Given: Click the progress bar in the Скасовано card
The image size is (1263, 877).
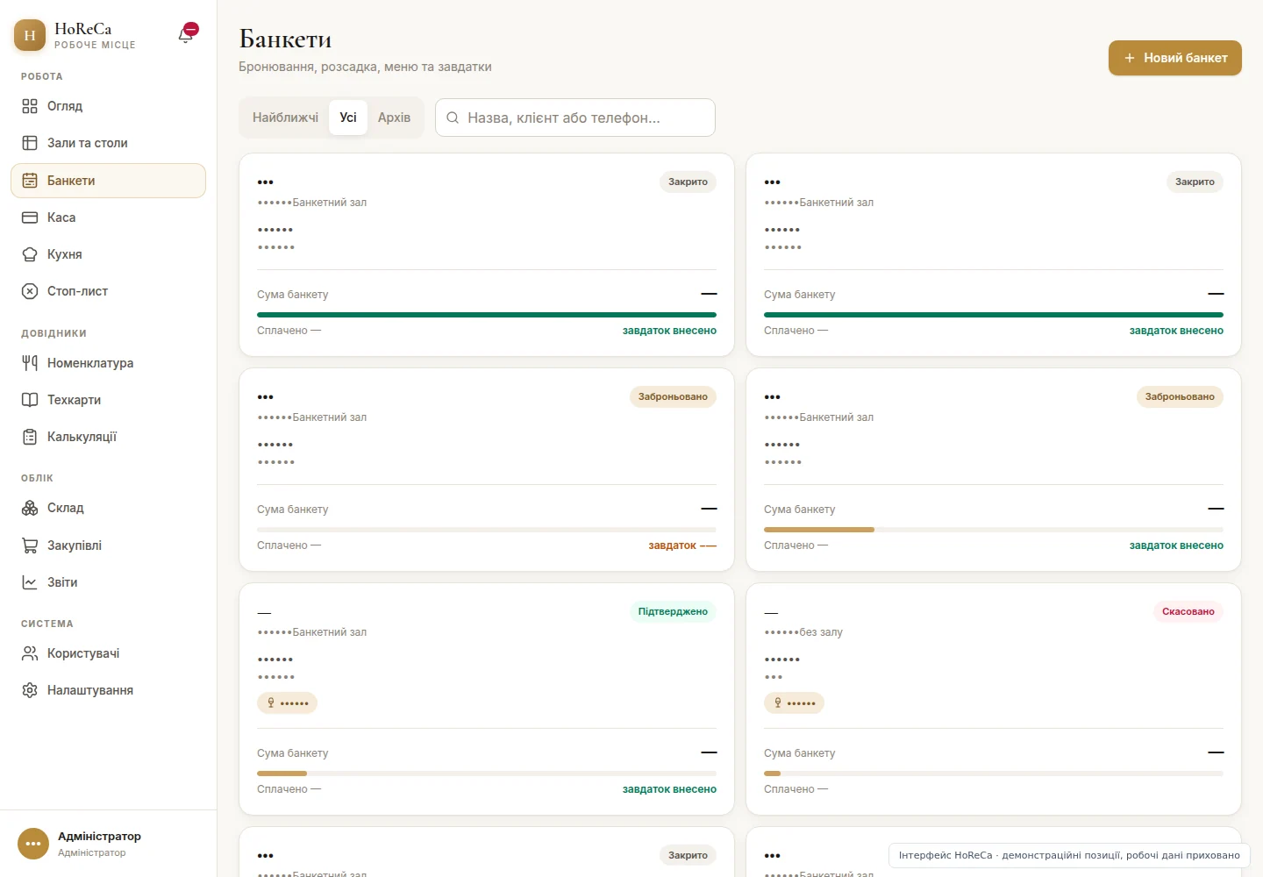Looking at the screenshot, I should click(994, 774).
